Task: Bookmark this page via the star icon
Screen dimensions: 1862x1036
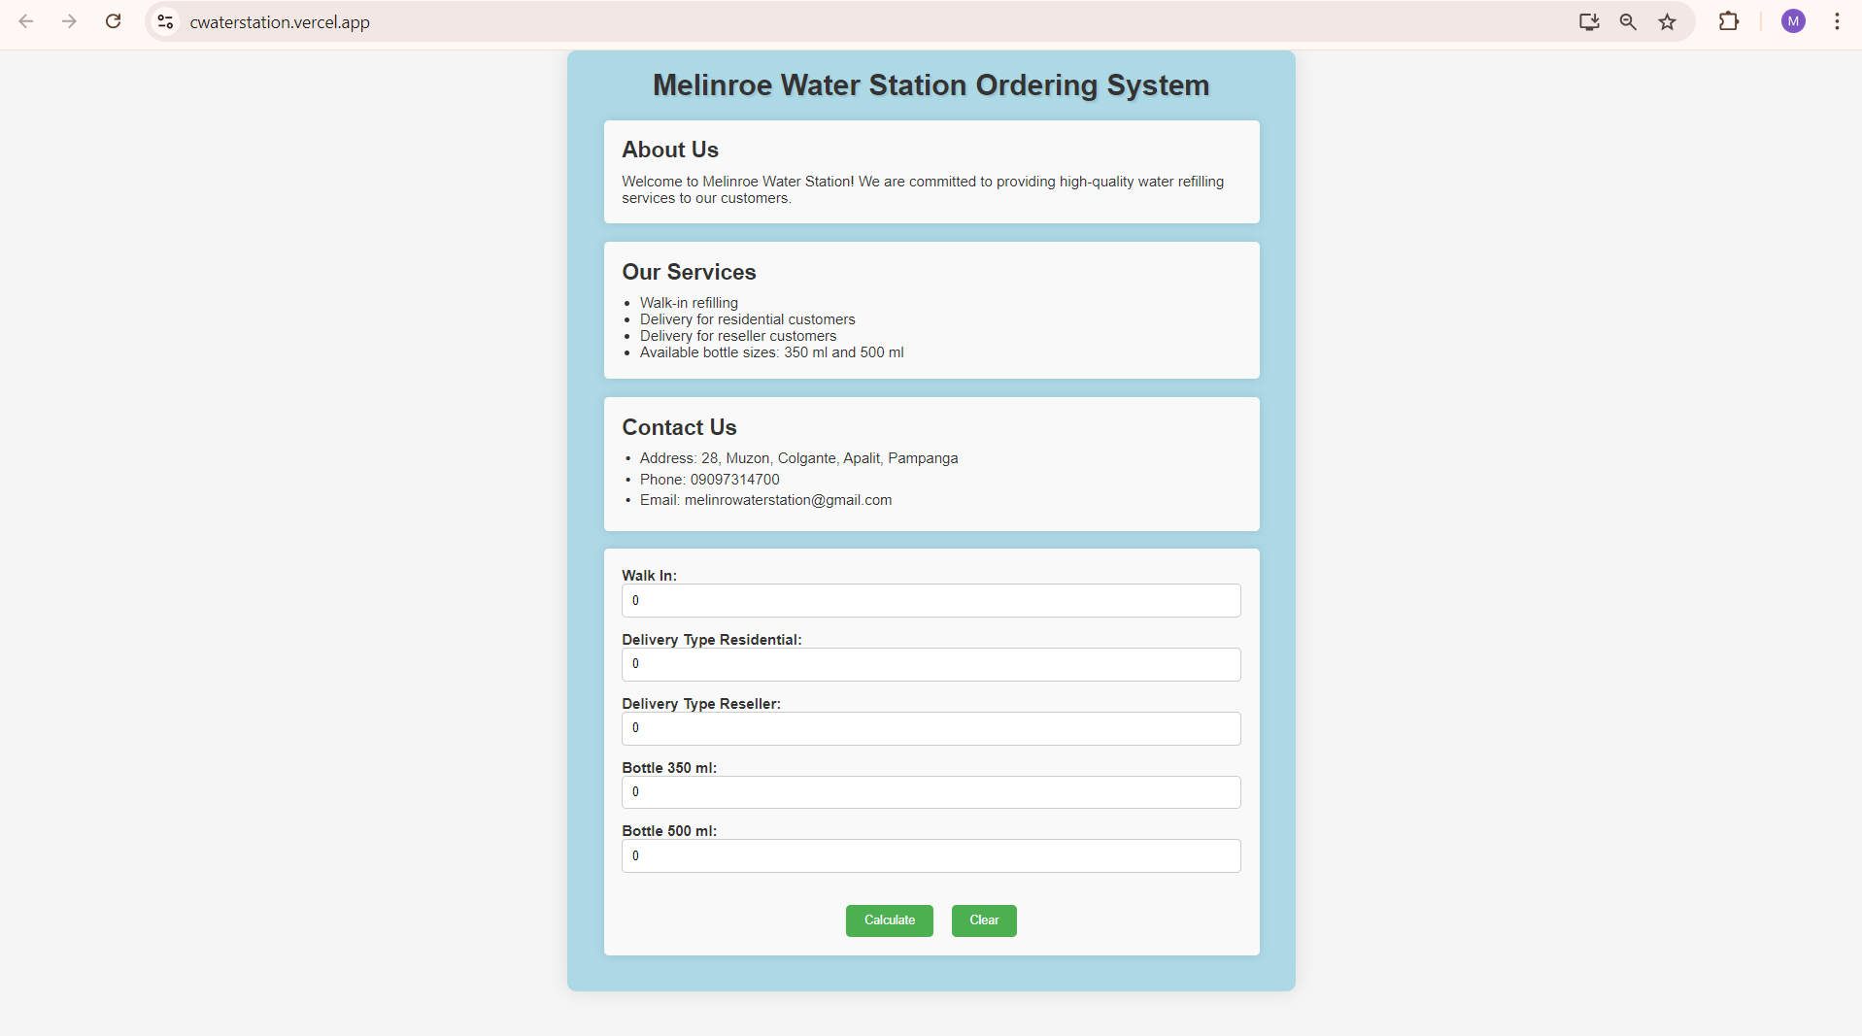Action: [1667, 21]
